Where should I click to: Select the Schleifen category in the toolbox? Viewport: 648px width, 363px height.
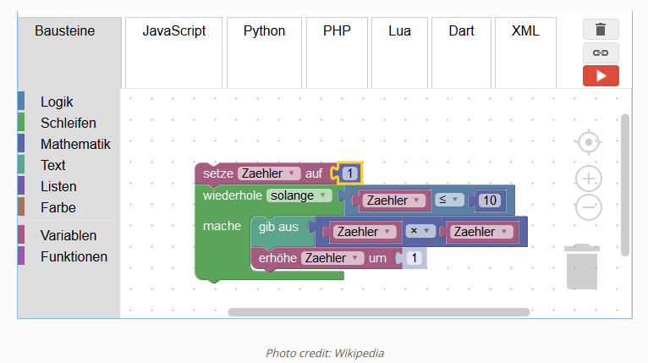tap(69, 124)
